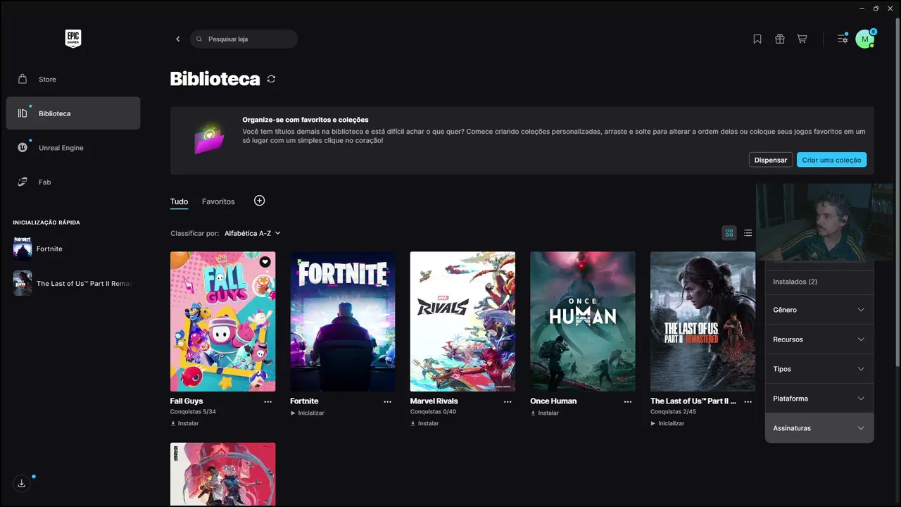Viewport: 901px width, 507px height.
Task: Refresh the Biblioteca library
Action: (x=271, y=79)
